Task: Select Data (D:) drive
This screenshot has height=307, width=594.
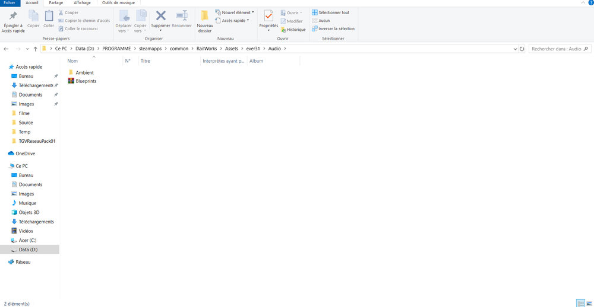Action: (x=30, y=250)
